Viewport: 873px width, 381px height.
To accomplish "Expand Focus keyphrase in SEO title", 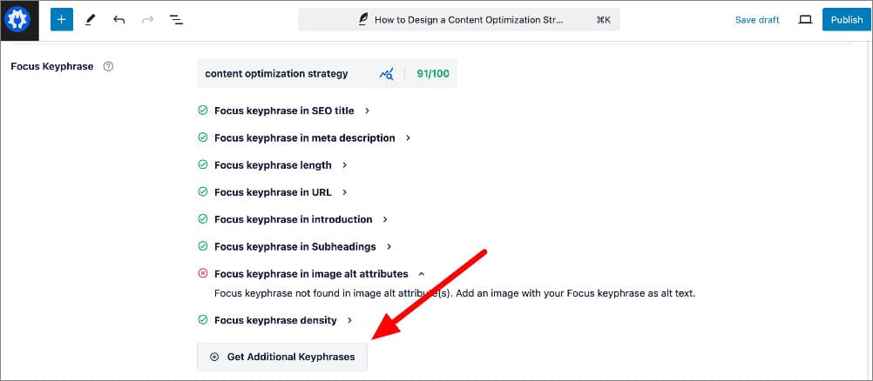I will (x=367, y=110).
